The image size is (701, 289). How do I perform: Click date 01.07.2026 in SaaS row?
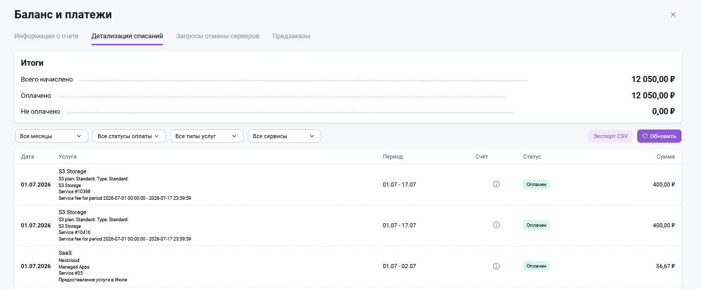tap(36, 266)
